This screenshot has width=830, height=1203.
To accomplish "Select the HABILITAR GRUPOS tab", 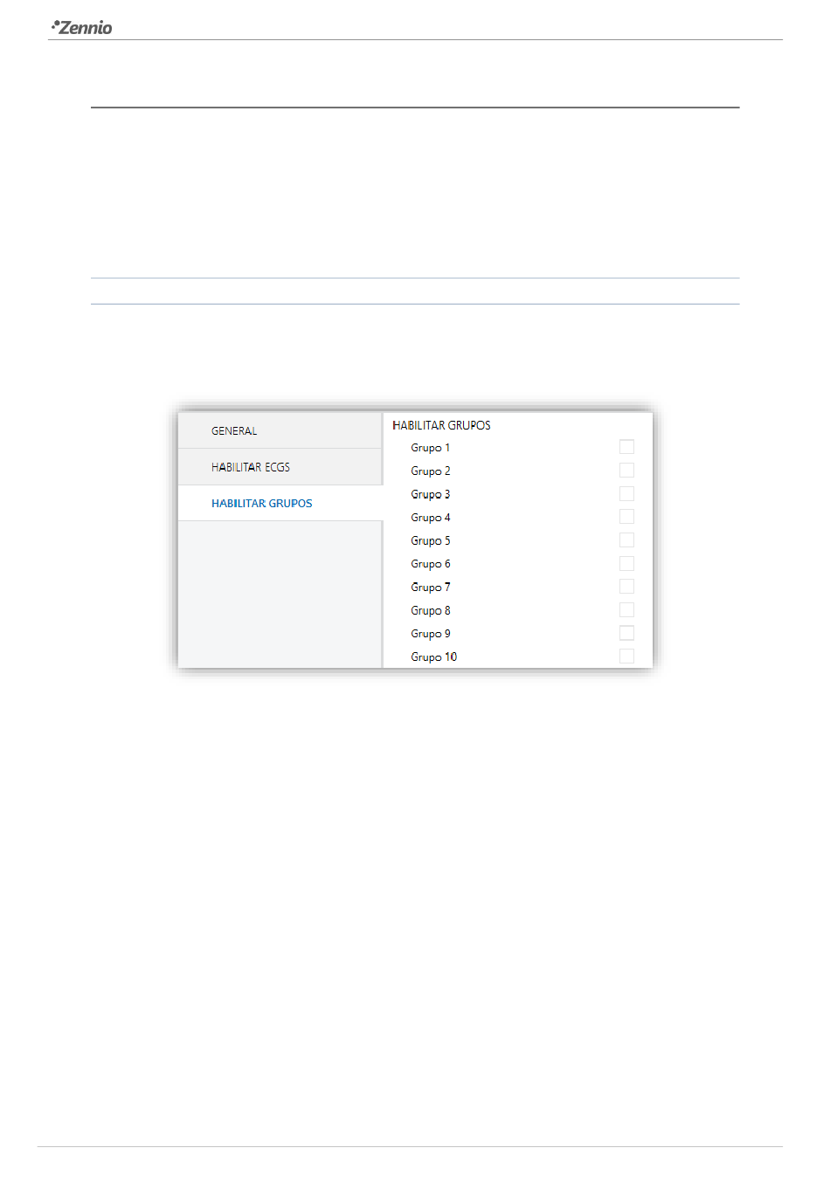I will click(280, 503).
